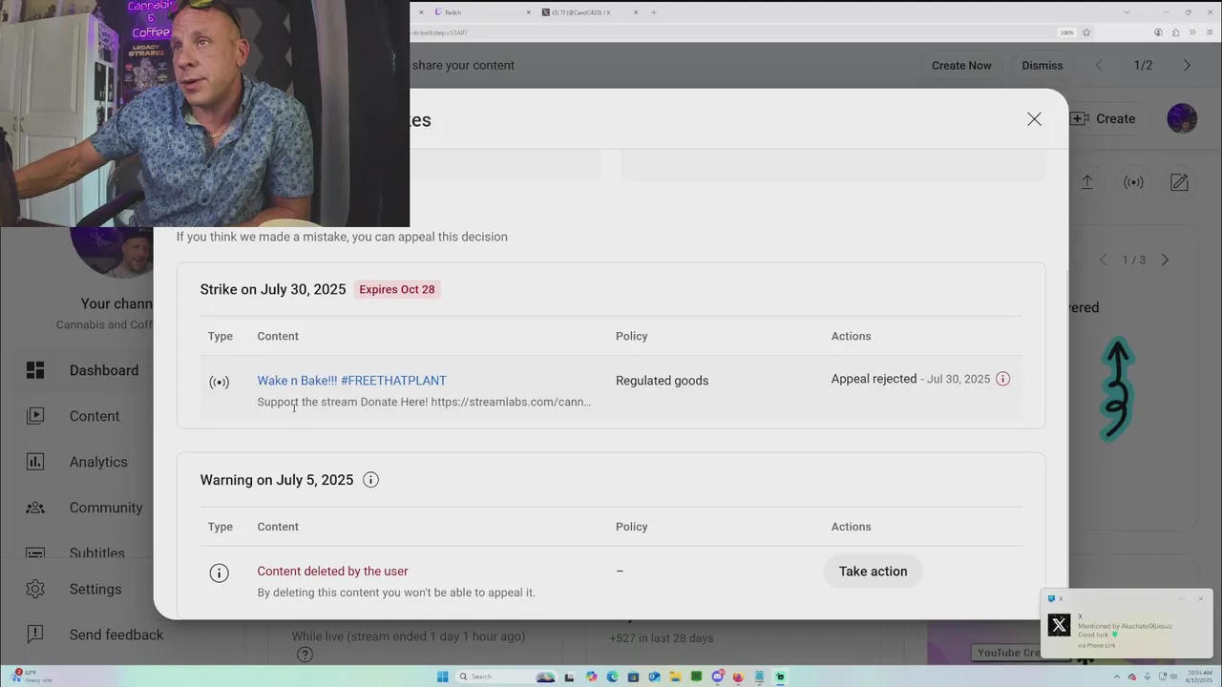Select the Content deleted by the user text
This screenshot has width=1222, height=687.
pos(332,571)
